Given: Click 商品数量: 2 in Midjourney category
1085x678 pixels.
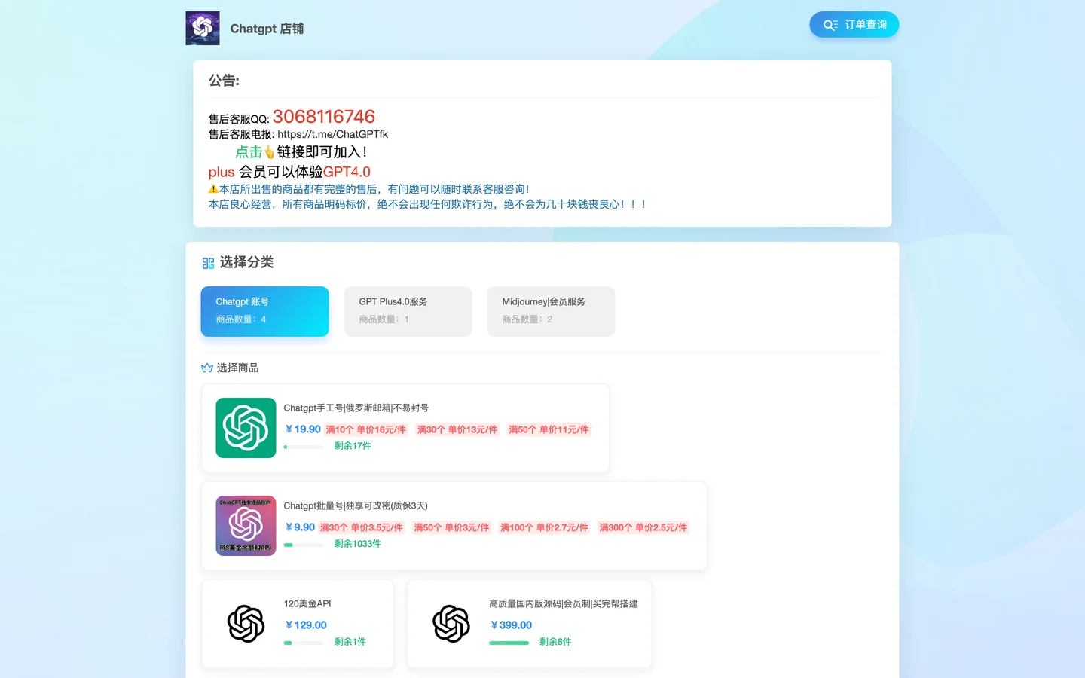Looking at the screenshot, I should tap(527, 319).
